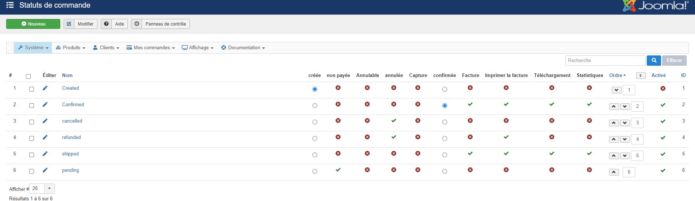Click the pencil edit icon for Confirmed

(45, 105)
